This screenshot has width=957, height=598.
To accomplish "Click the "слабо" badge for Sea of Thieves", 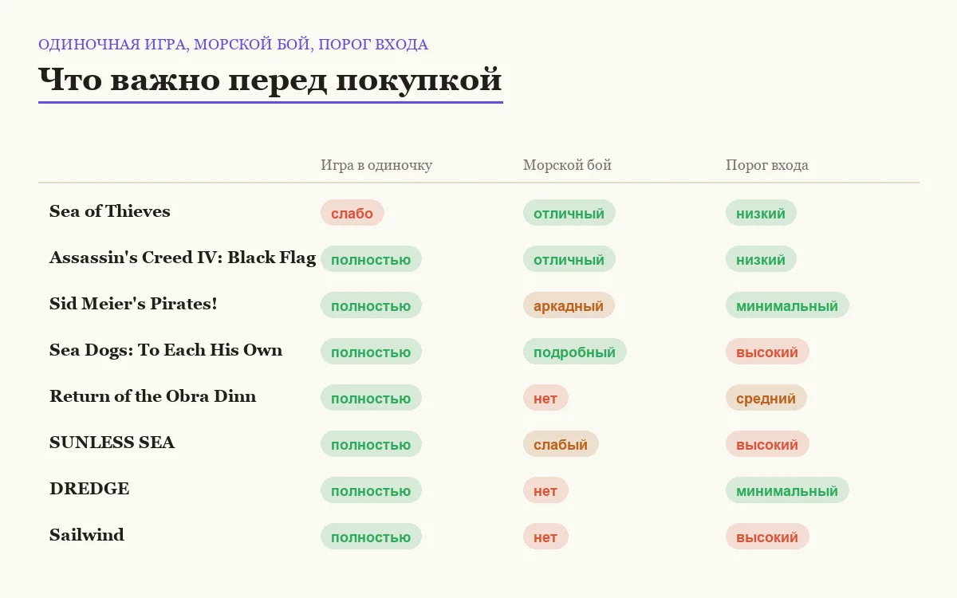I will 352,213.
